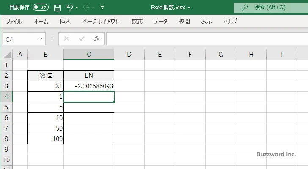Viewport: 308px width, 169px height.
Task: Click cell containing 10 in column B
Action: tap(46, 118)
